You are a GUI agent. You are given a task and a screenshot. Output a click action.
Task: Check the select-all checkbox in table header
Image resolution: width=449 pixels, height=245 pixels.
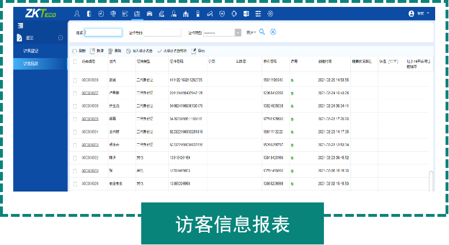pyautogui.click(x=75, y=61)
